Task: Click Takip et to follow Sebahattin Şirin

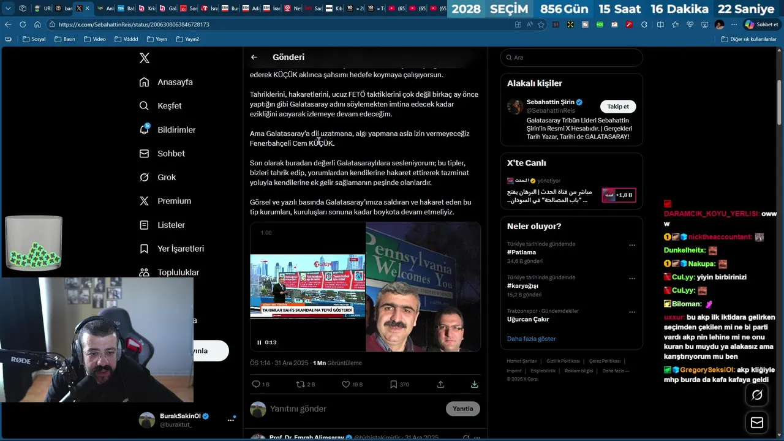Action: [618, 107]
